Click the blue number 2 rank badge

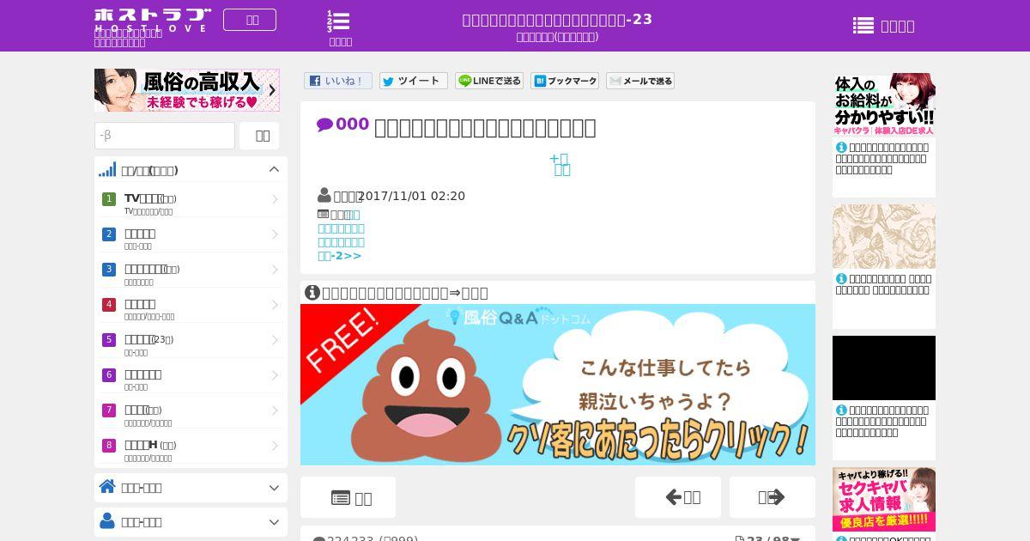(x=109, y=234)
